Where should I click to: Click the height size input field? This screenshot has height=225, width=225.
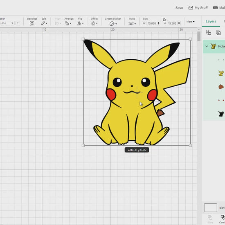pyautogui.click(x=172, y=23)
